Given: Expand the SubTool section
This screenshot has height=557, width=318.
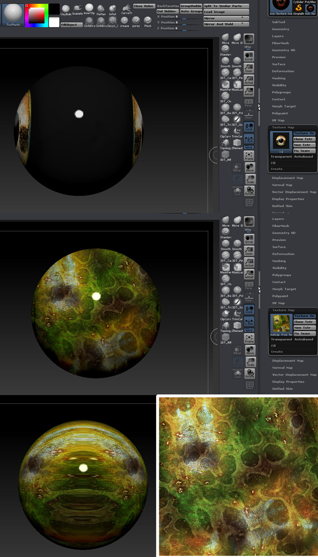Looking at the screenshot, I should pyautogui.click(x=279, y=22).
